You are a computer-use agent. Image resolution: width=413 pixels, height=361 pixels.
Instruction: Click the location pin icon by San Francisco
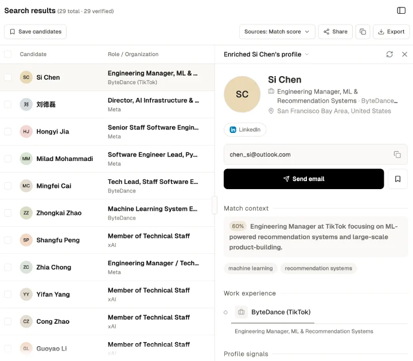(271, 111)
